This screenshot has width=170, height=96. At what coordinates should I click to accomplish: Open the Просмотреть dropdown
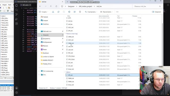tap(107, 12)
